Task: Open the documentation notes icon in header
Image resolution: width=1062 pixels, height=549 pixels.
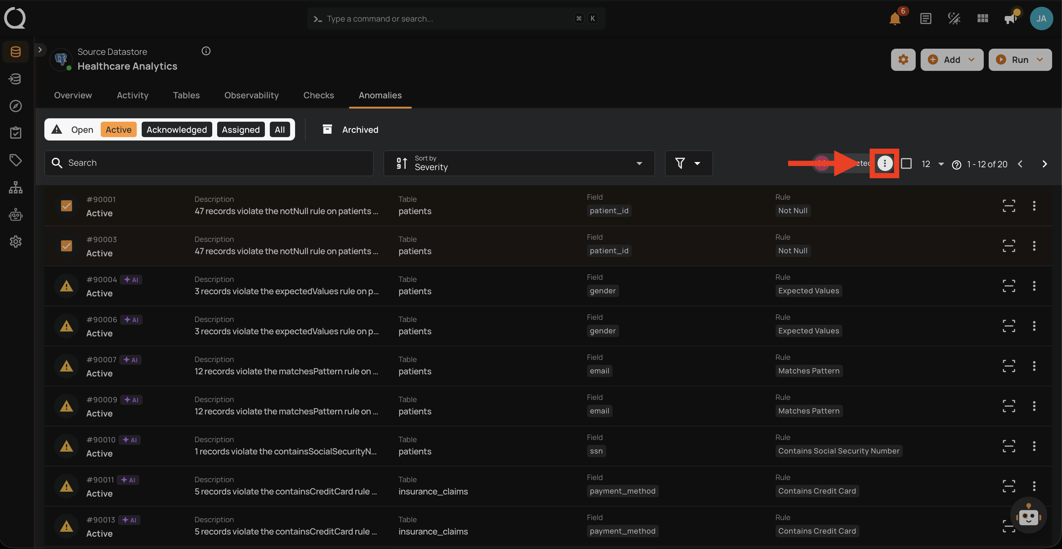Action: 926,18
